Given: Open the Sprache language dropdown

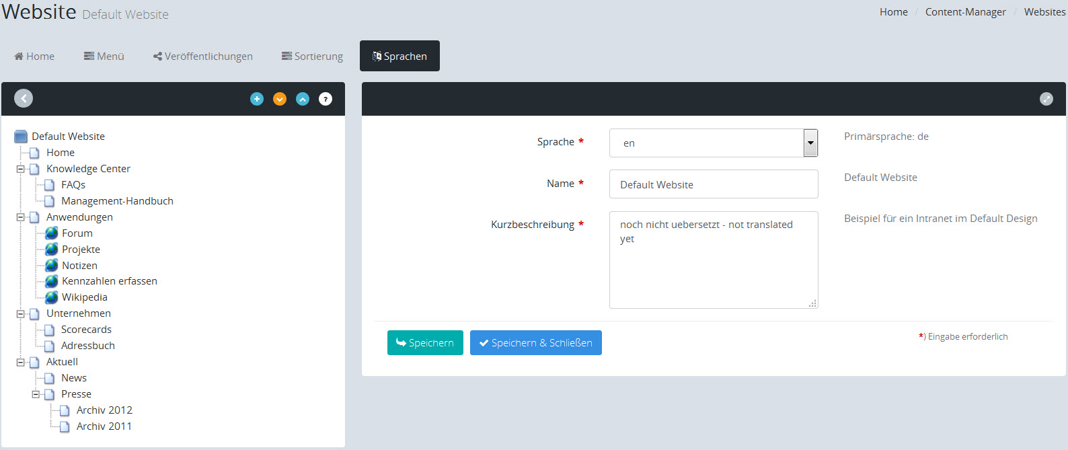Looking at the screenshot, I should tap(810, 143).
